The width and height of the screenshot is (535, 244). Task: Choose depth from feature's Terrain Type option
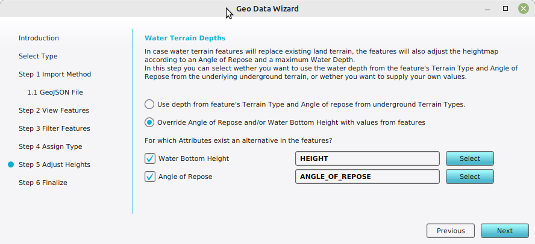click(149, 104)
